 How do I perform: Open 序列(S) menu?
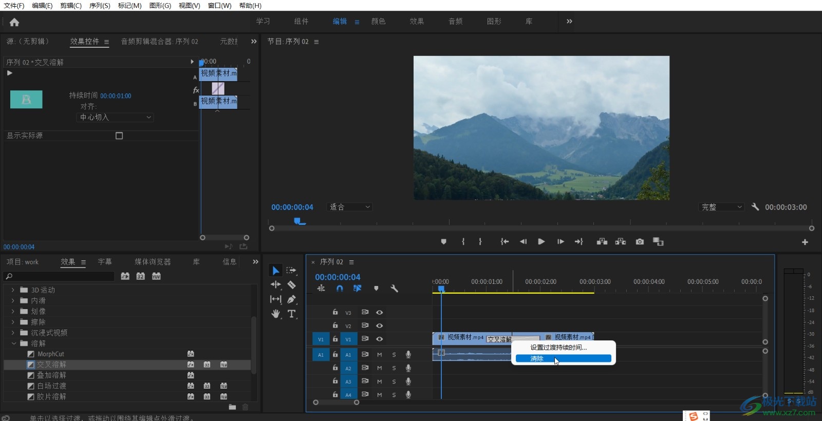click(x=100, y=5)
